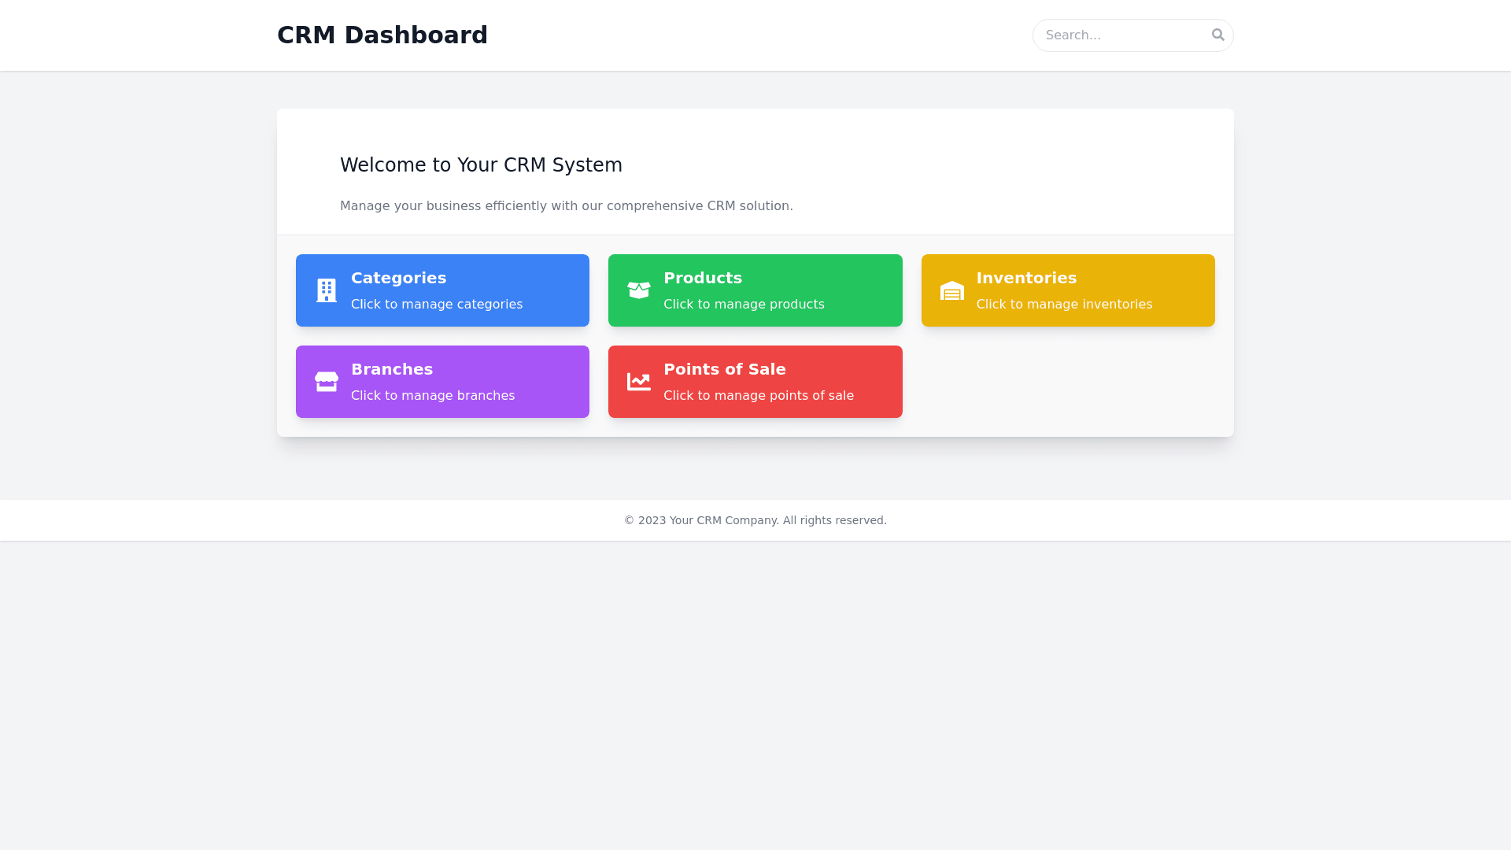Open the Categories title link

click(398, 278)
